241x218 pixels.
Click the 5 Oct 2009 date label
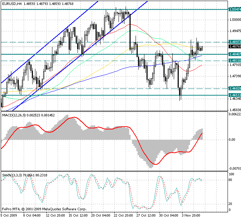pyautogui.click(x=9, y=215)
